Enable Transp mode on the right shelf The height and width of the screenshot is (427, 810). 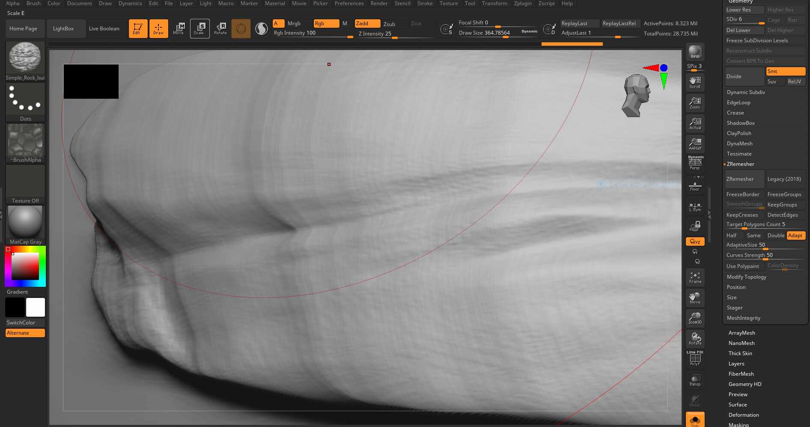[694, 380]
